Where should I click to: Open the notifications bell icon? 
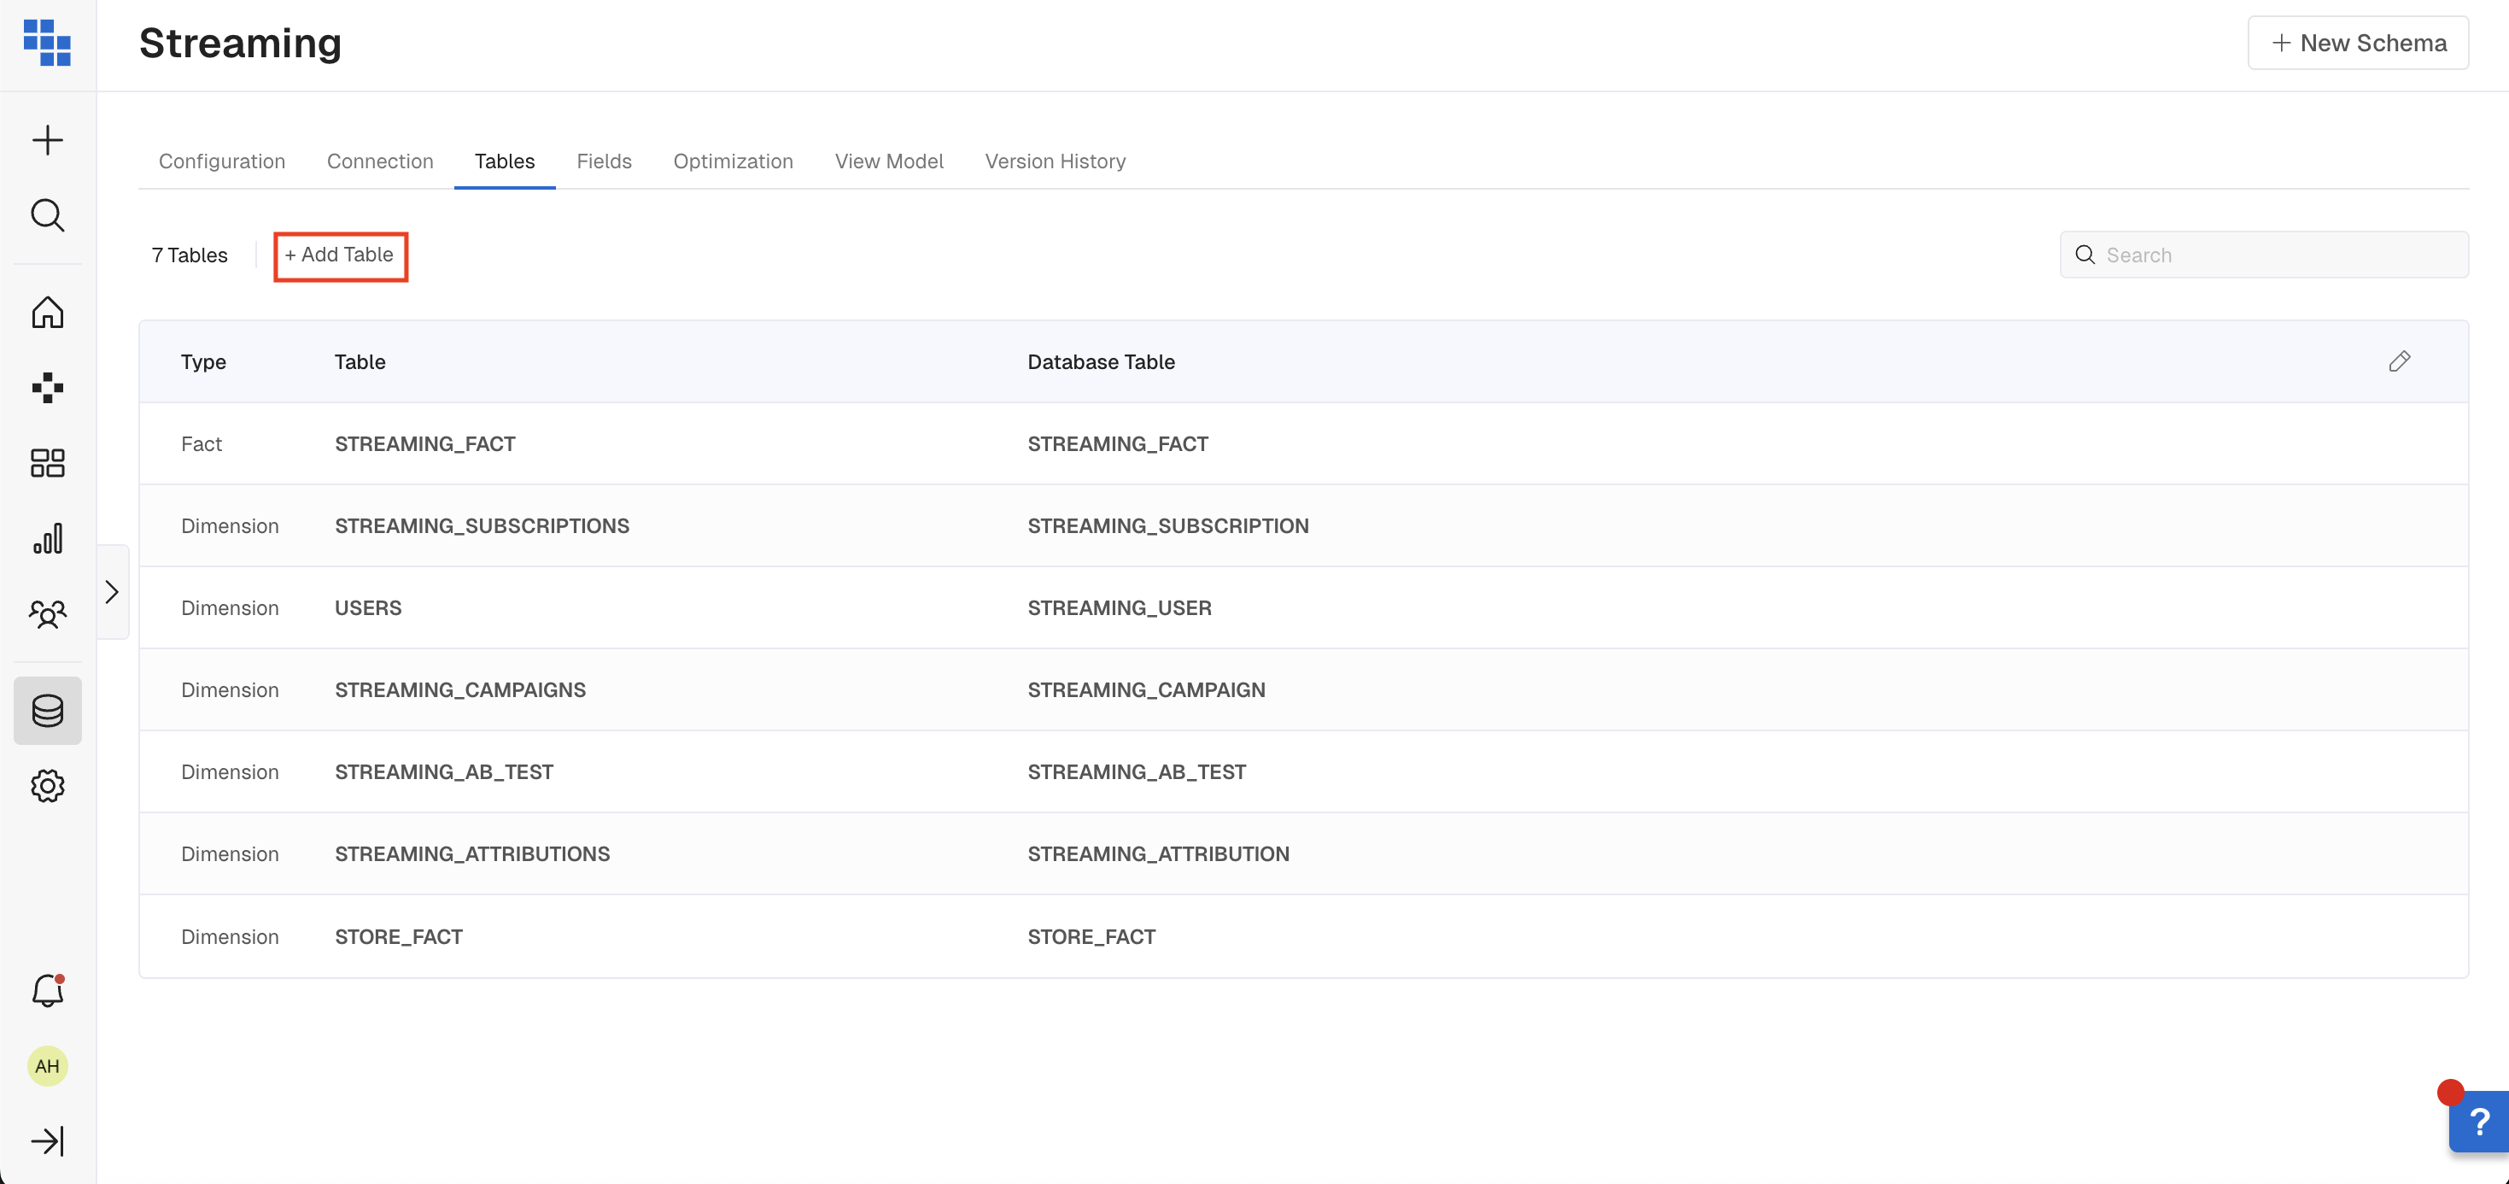coord(47,991)
